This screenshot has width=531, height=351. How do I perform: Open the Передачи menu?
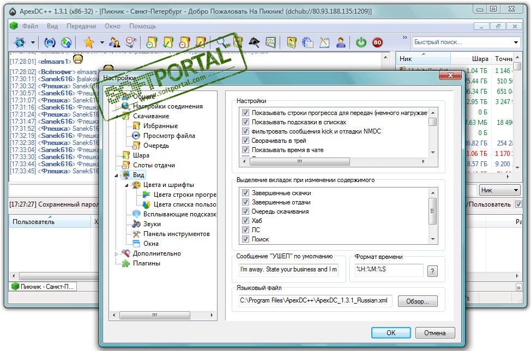point(81,26)
